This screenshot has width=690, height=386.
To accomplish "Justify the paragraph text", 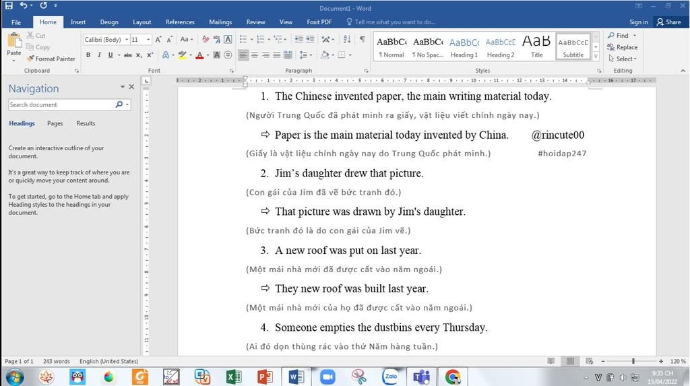I will 276,55.
